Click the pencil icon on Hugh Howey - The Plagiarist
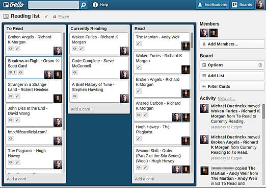 click(x=139, y=138)
